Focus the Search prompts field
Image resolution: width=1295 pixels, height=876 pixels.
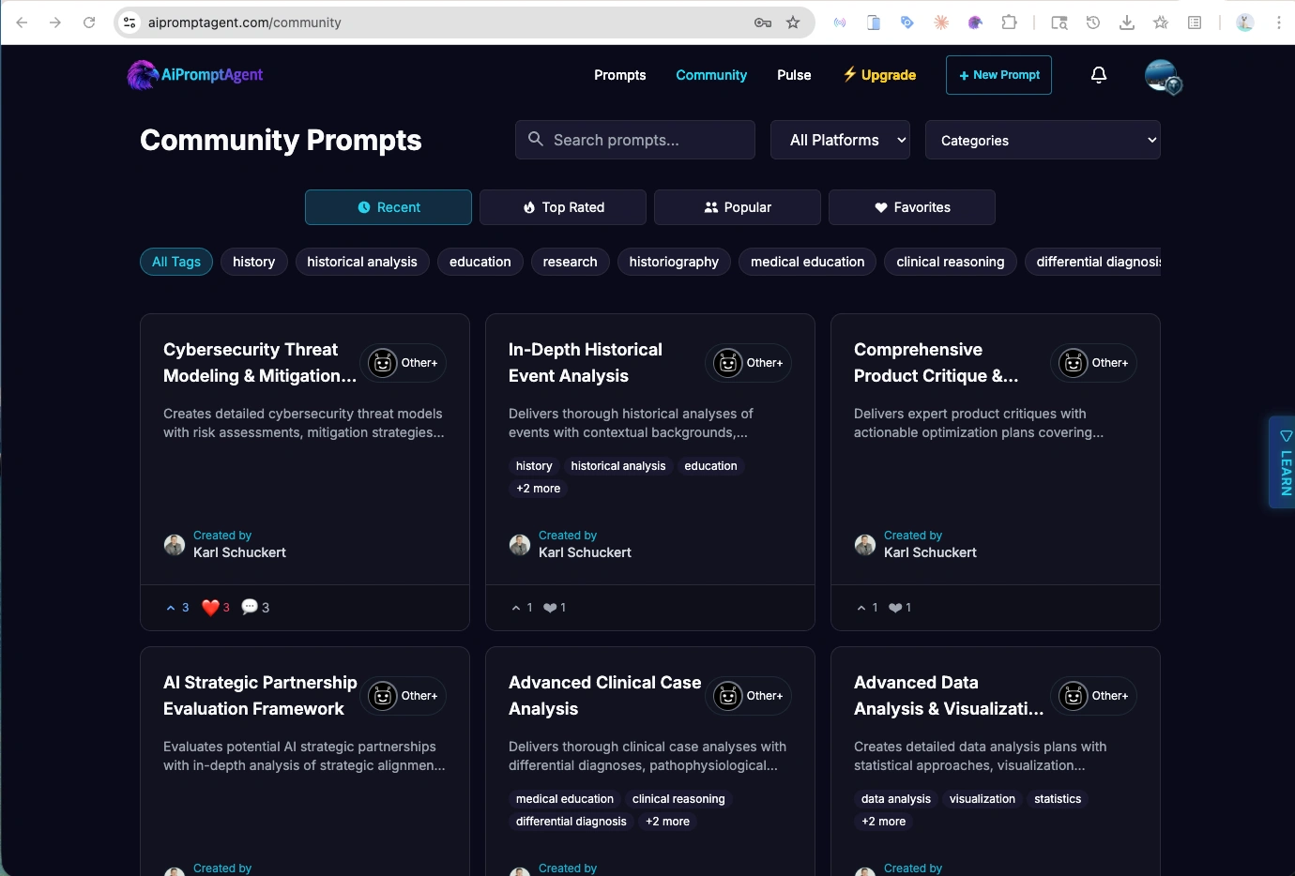point(635,140)
